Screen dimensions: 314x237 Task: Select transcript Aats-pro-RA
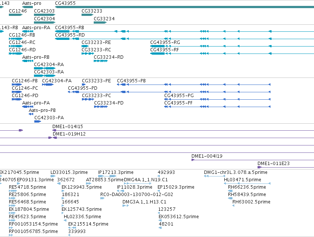point(28,31)
